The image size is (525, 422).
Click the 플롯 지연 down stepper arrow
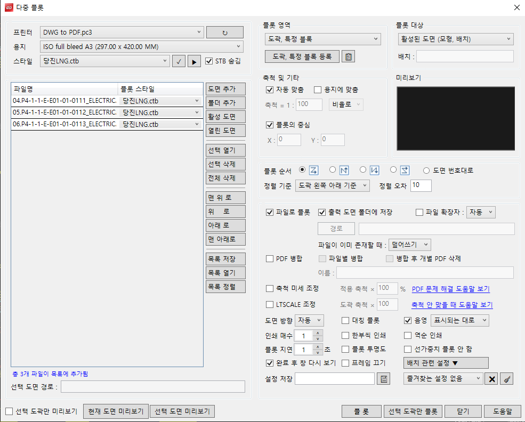[318, 353]
